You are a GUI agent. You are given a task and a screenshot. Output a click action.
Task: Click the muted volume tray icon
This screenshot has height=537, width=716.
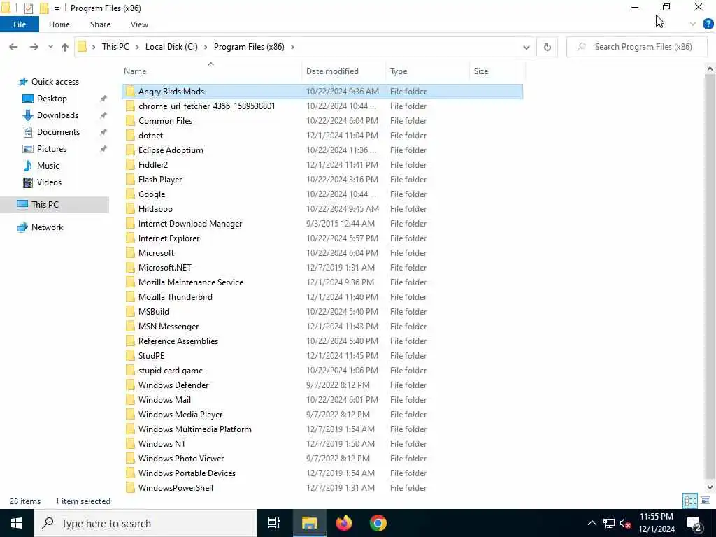pyautogui.click(x=625, y=523)
